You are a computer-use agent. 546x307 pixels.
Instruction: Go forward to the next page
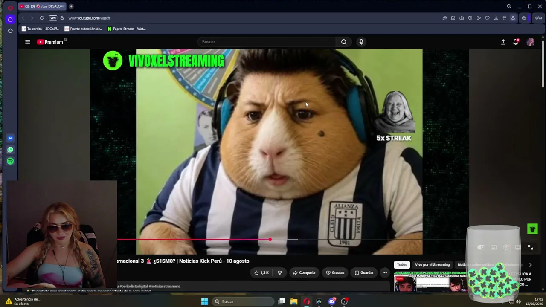[32, 18]
